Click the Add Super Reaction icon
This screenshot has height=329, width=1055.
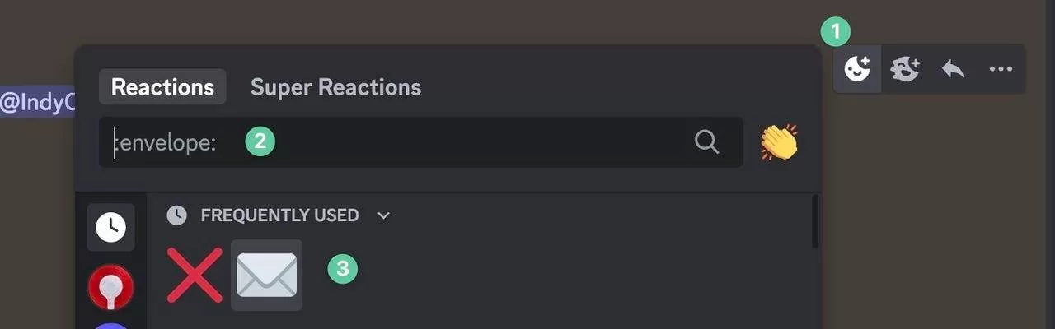tap(905, 69)
